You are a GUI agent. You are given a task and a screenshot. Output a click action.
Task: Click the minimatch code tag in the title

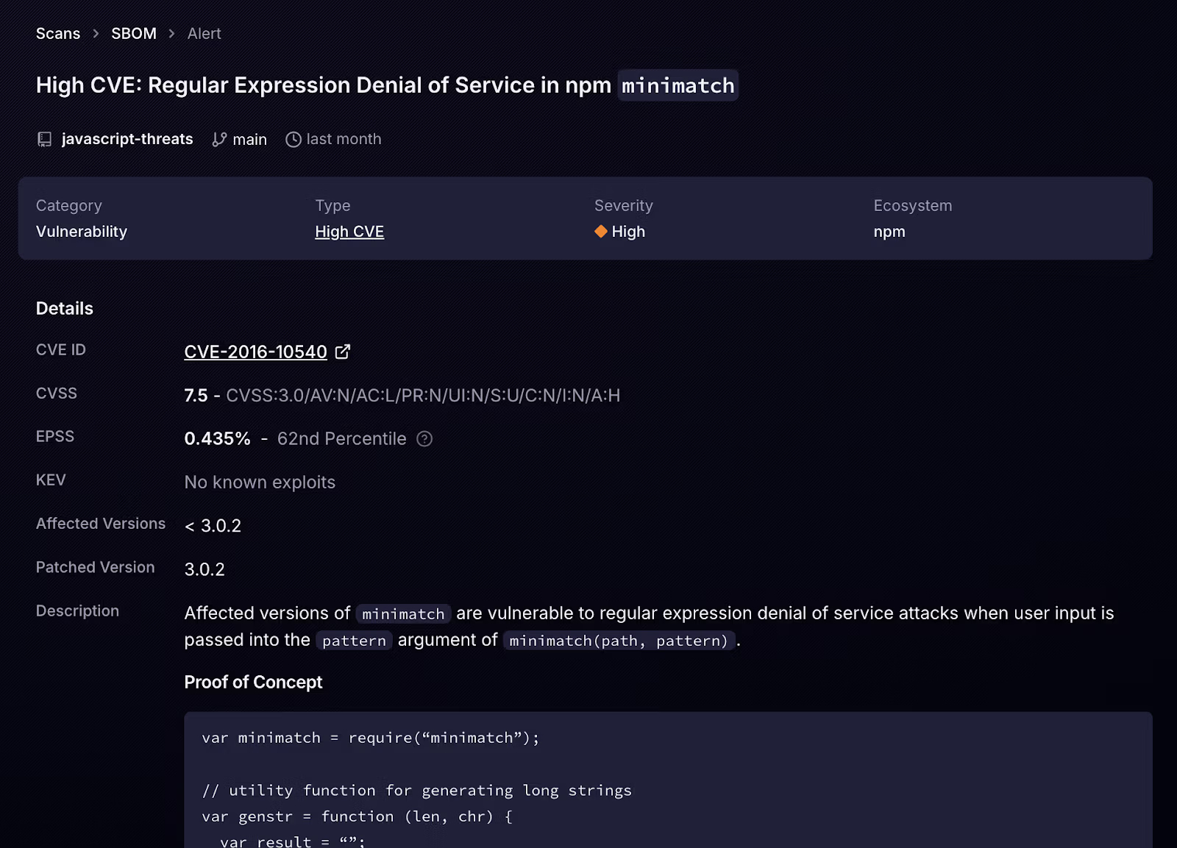point(678,86)
